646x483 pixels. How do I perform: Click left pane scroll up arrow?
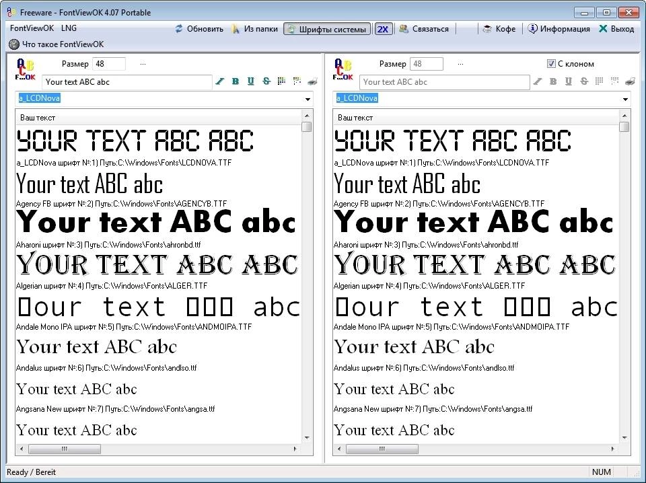[x=307, y=116]
